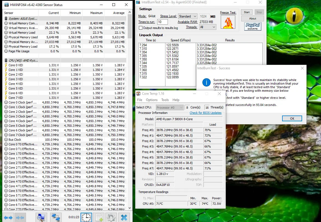Click the CPU [#0]: AMD Ryz... section header
Screen dimensions: 321x222
[x=65, y=60]
